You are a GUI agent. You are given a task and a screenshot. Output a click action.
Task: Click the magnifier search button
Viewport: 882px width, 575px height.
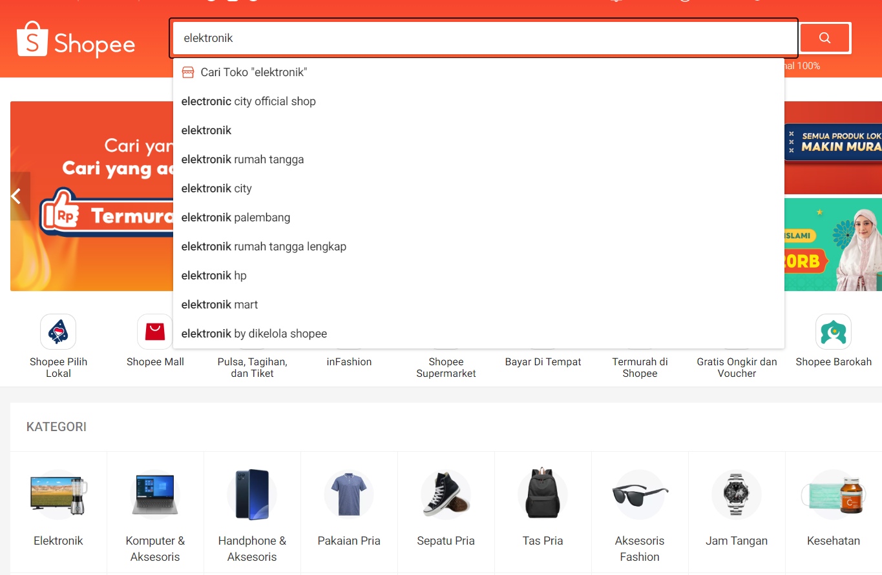pos(825,38)
